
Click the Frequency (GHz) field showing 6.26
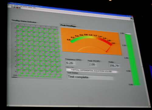coord(71,63)
